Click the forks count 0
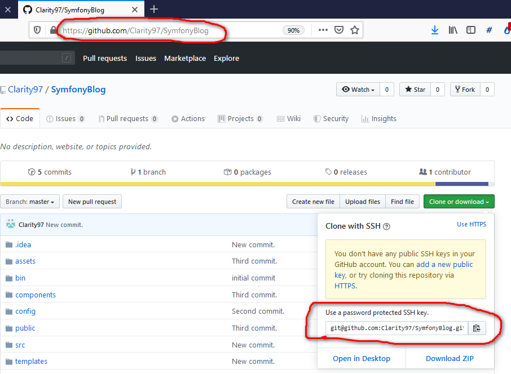Image resolution: width=511 pixels, height=374 pixels. (x=487, y=90)
